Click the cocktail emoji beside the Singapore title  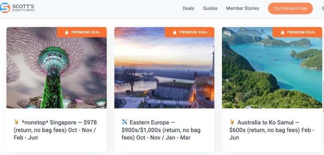coord(16,122)
